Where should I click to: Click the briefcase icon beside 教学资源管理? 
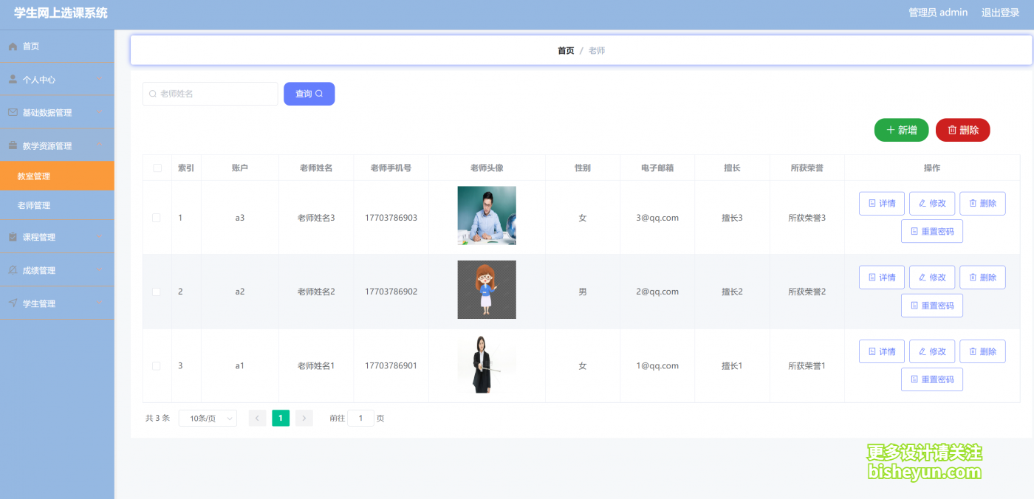13,145
